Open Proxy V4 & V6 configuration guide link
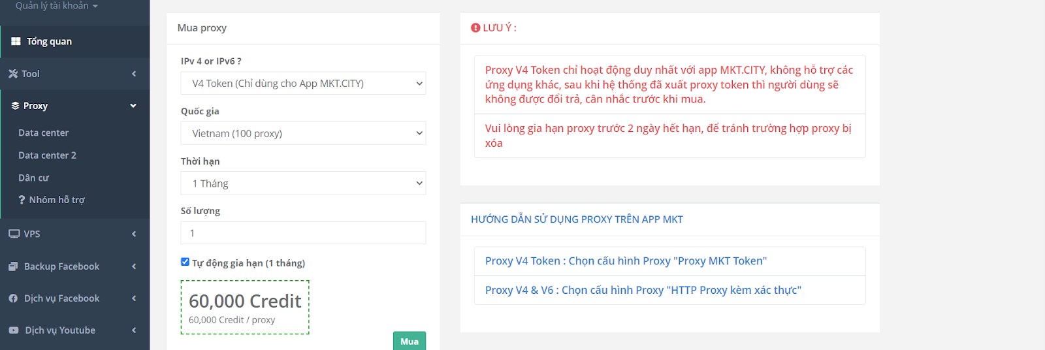The width and height of the screenshot is (1045, 350). pos(643,290)
